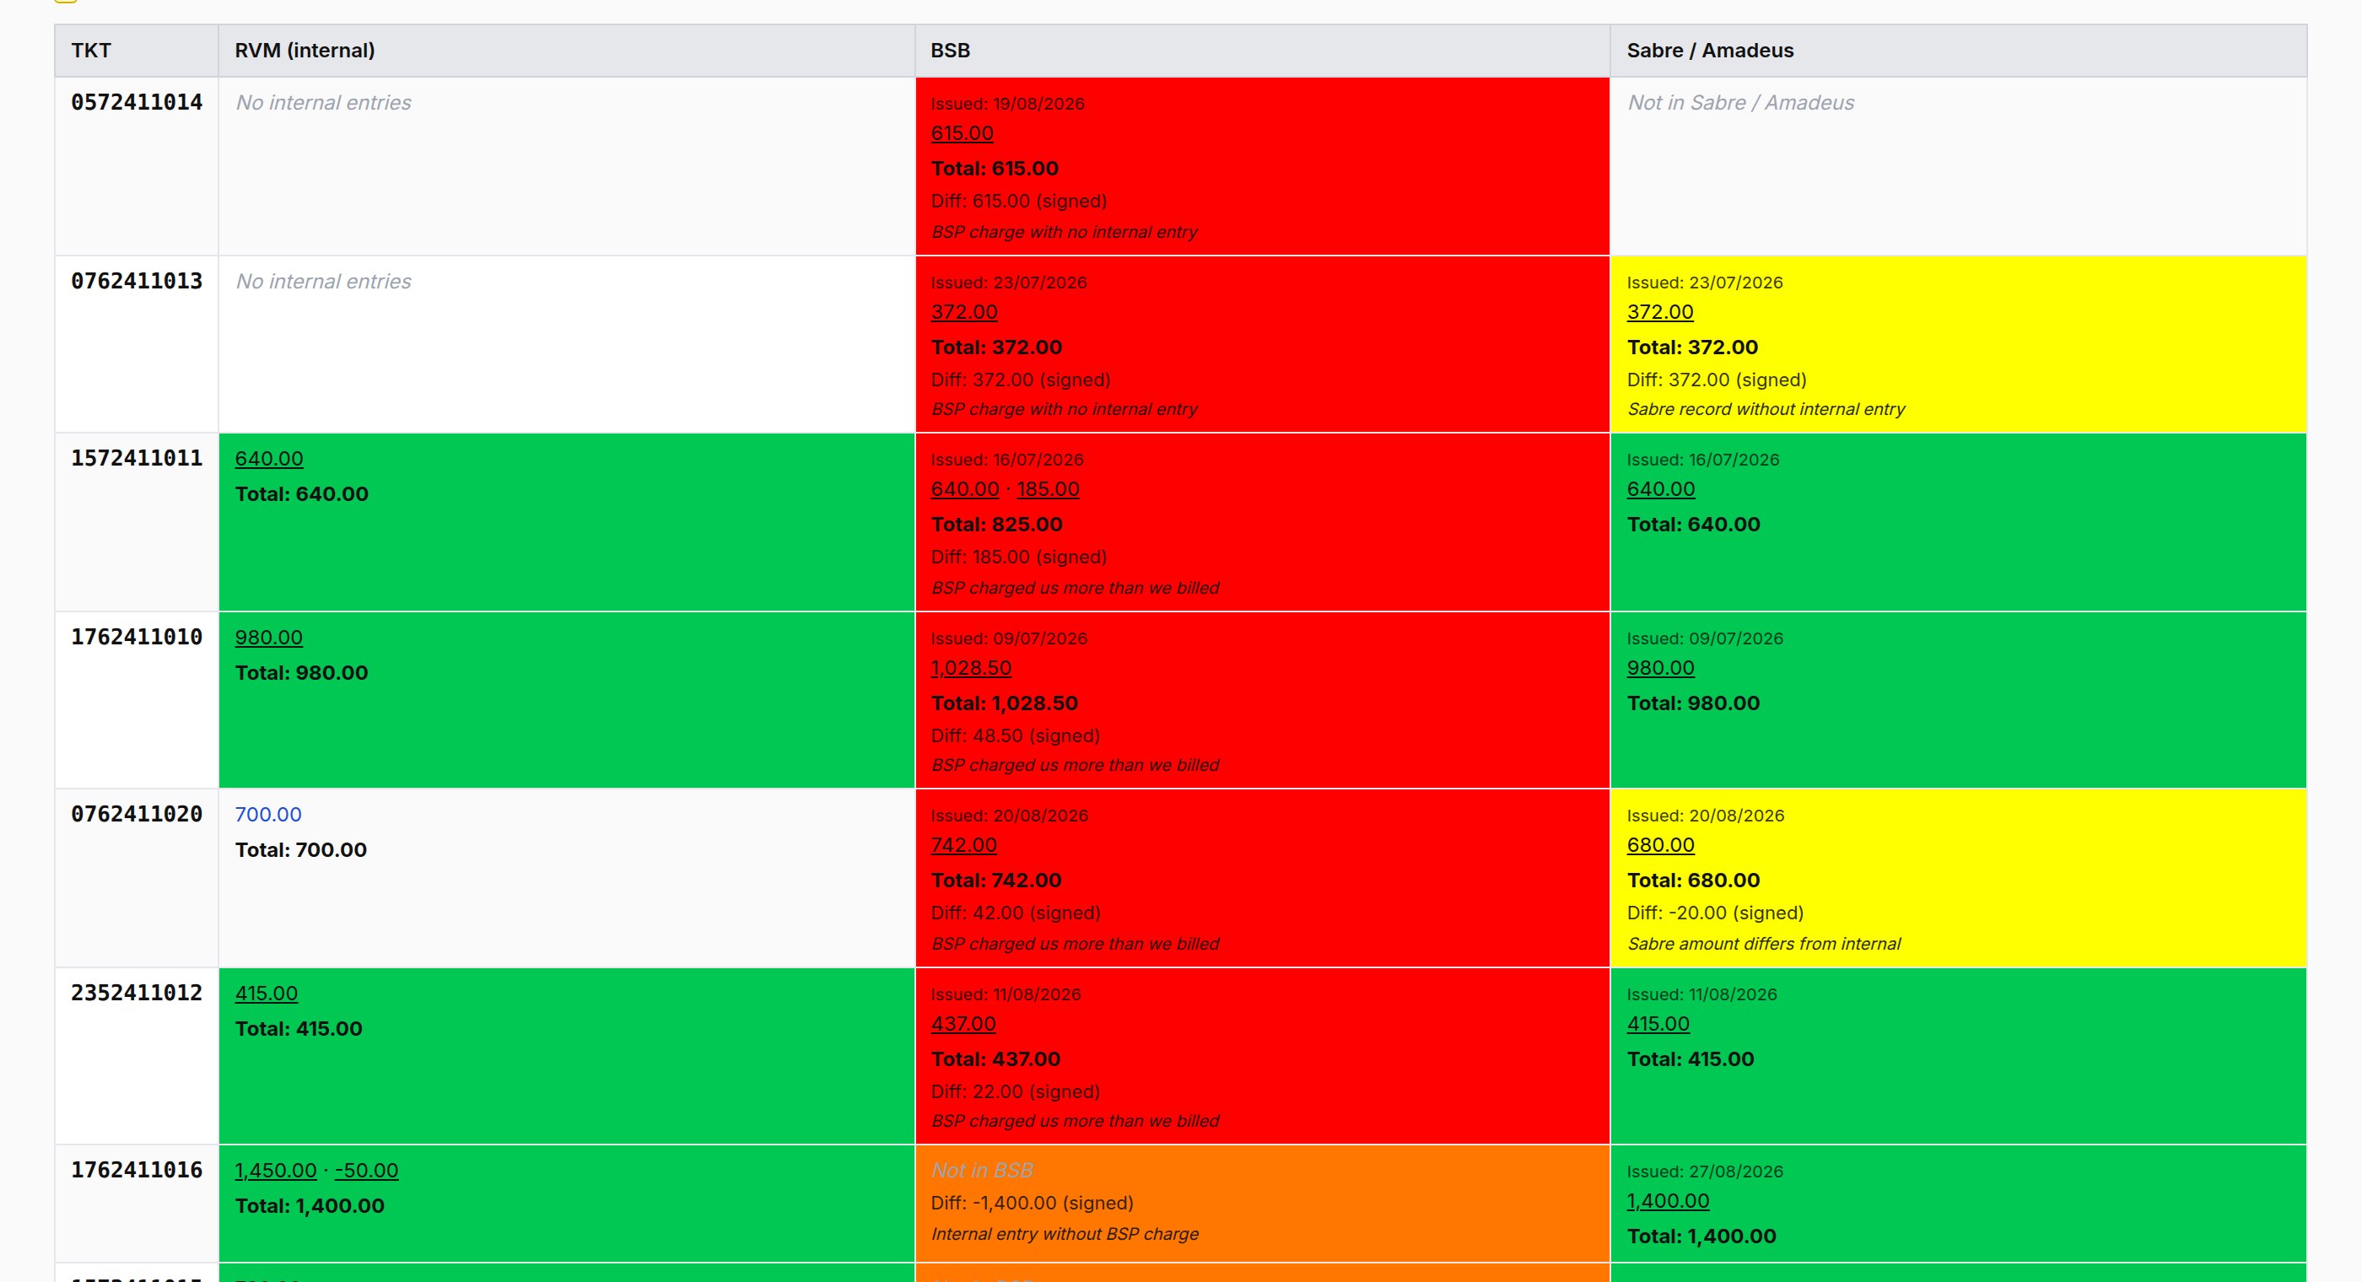Open RVM 980.00 for ticket 1762411010
The height and width of the screenshot is (1282, 2362).
[x=268, y=638]
